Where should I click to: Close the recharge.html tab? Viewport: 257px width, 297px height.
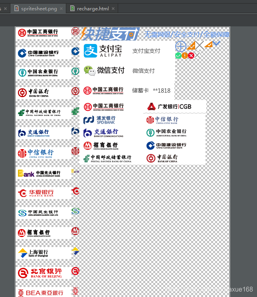(113, 9)
